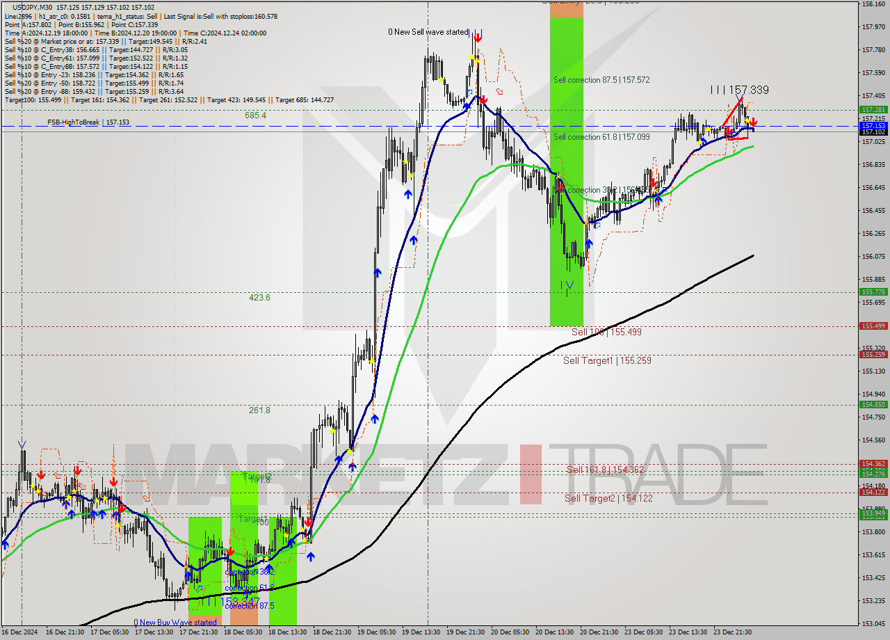
Task: Click the 'Sell %20 @ Entry -88: 159.432' line
Action: 94,91
